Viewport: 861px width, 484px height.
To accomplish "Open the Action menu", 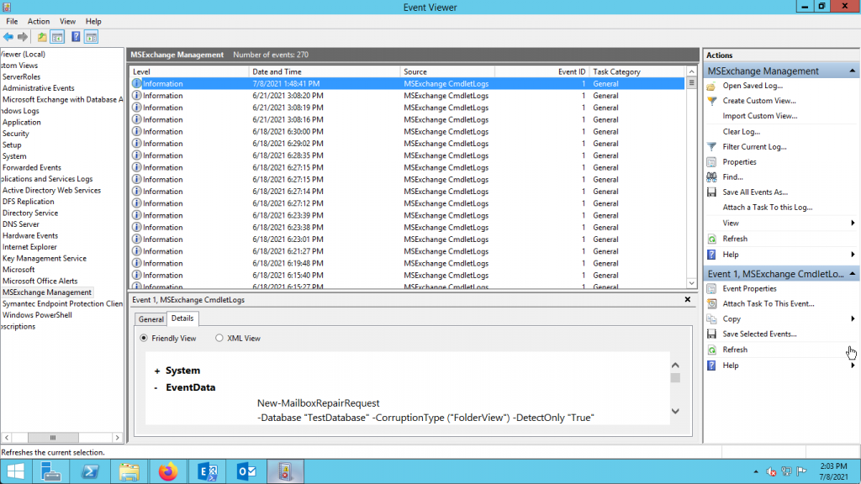I will click(x=39, y=21).
